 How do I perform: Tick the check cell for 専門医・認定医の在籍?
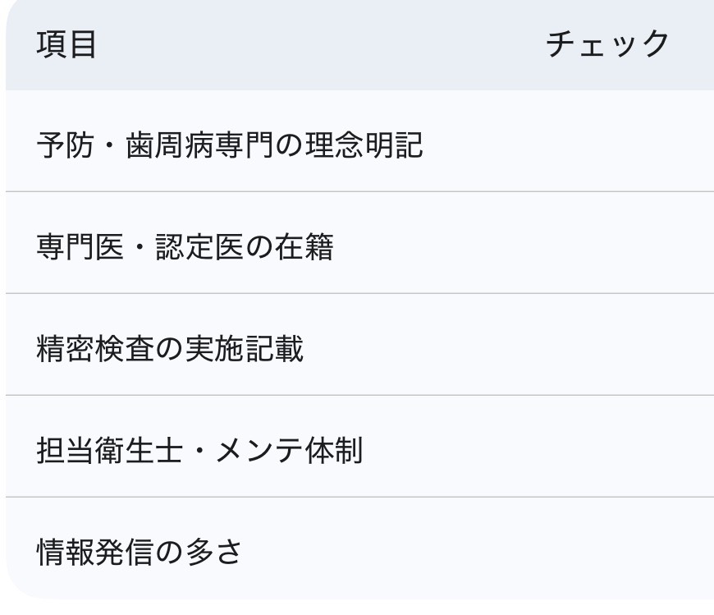(607, 246)
